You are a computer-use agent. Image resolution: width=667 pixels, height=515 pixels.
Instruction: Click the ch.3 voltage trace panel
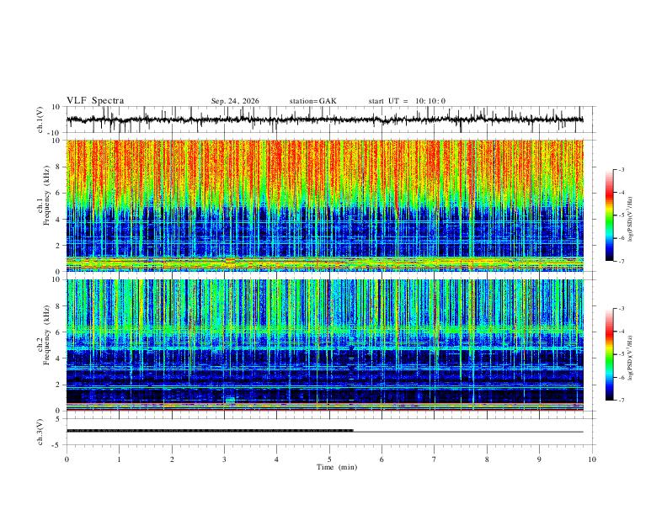(x=324, y=432)
